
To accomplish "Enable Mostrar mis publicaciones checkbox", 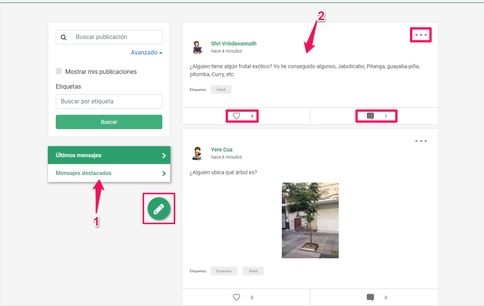I will click(x=59, y=71).
